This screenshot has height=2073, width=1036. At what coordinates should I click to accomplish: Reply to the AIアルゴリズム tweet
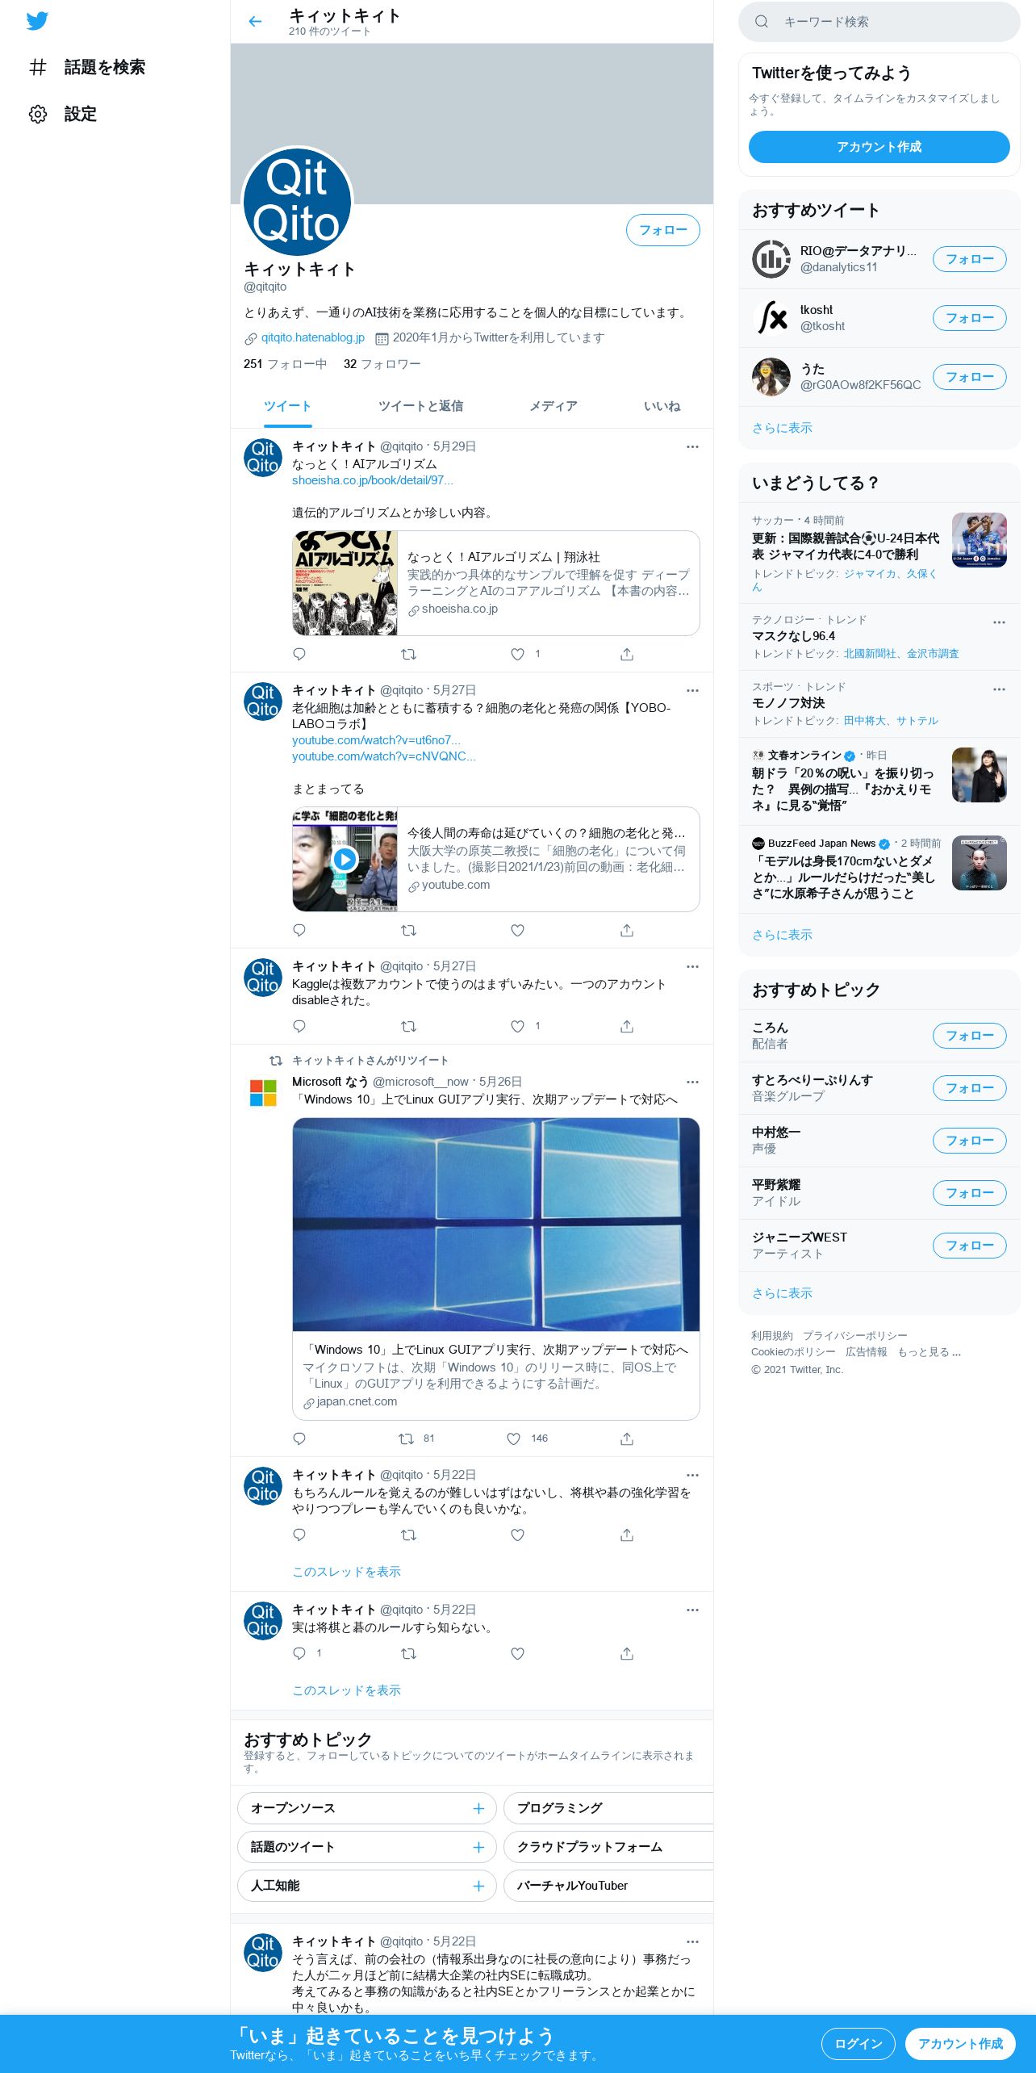pyautogui.click(x=299, y=654)
